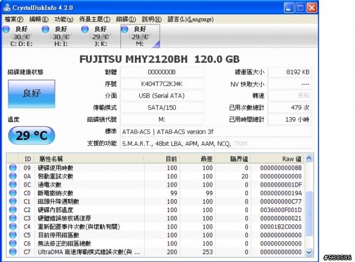Select the M: disk tab
The width and height of the screenshot is (355, 262).
[x=140, y=36]
